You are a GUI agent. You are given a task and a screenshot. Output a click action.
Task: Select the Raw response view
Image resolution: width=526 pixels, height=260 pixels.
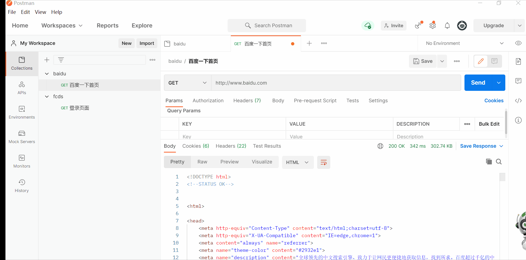202,162
